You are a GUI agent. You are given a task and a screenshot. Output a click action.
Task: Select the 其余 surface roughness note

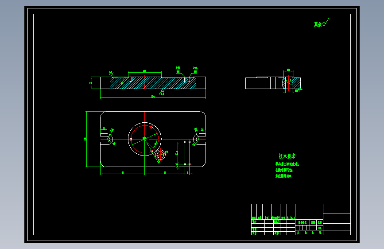click(x=321, y=23)
